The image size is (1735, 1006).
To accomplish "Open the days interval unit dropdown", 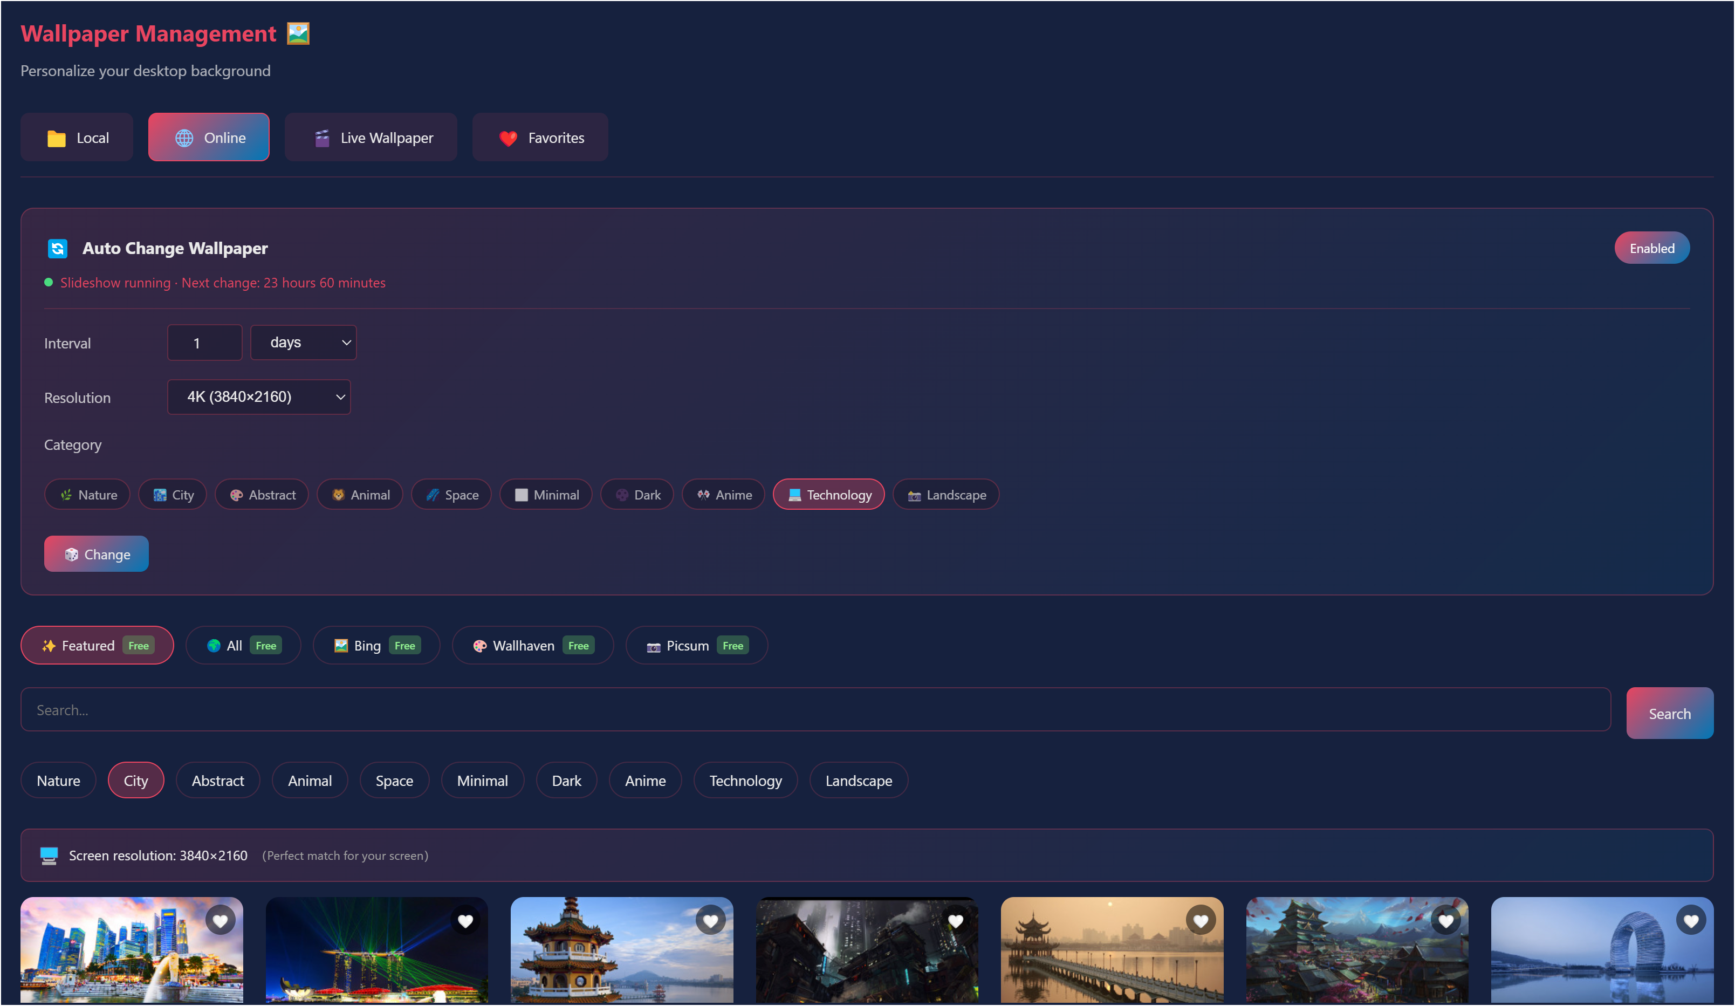I will 303,342.
